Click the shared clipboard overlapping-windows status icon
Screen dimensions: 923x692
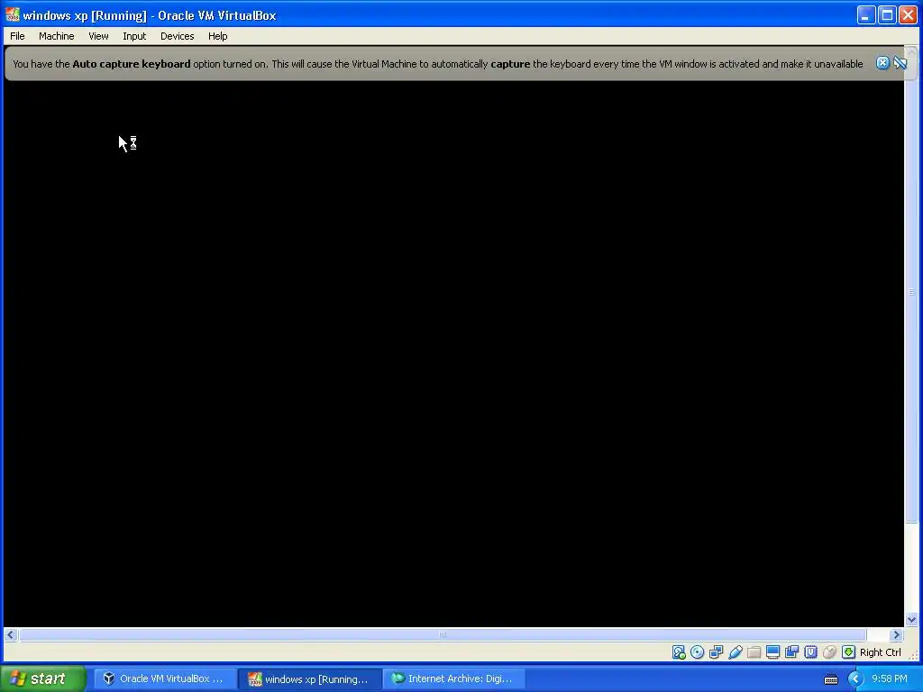click(x=791, y=652)
